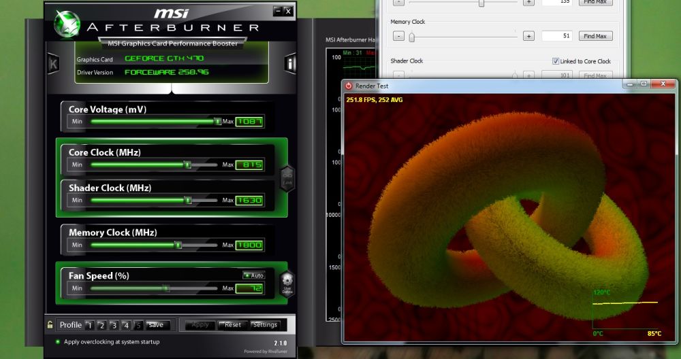This screenshot has height=359, width=681.
Task: Click the Memory Clock value field showing 51
Action: click(x=557, y=36)
